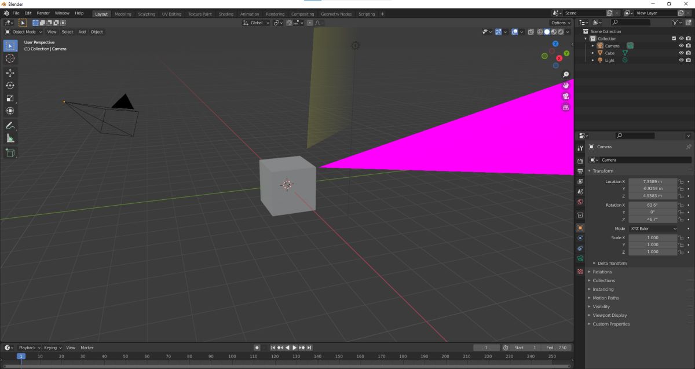The image size is (695, 369).
Task: Open the Object Mode dropdown
Action: [x=24, y=32]
